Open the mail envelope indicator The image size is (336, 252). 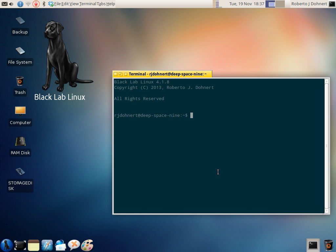(x=4, y=4)
